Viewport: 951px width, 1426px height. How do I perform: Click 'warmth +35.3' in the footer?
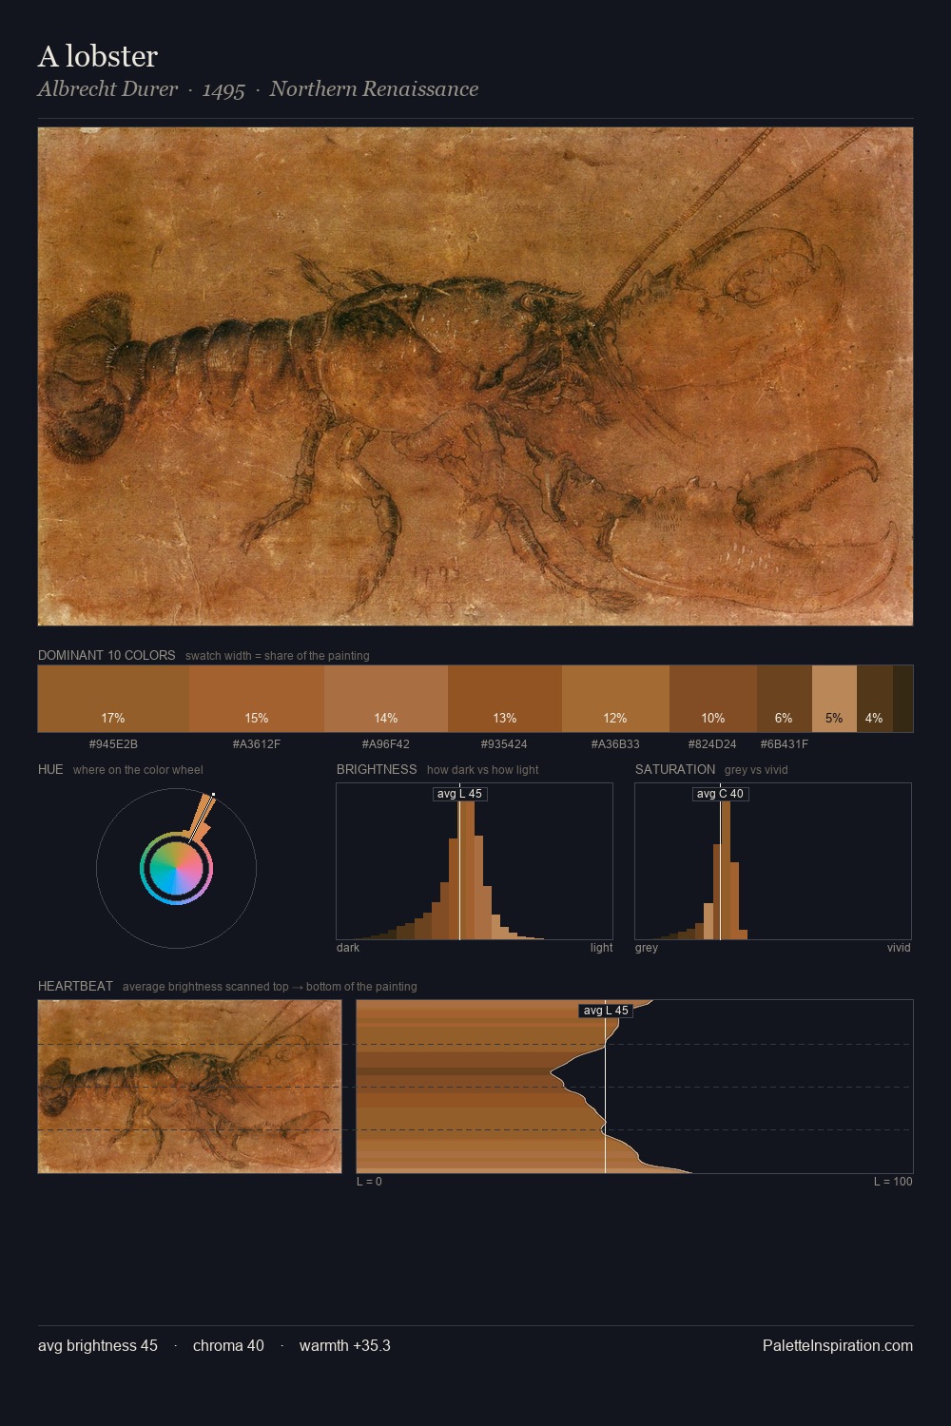(345, 1345)
